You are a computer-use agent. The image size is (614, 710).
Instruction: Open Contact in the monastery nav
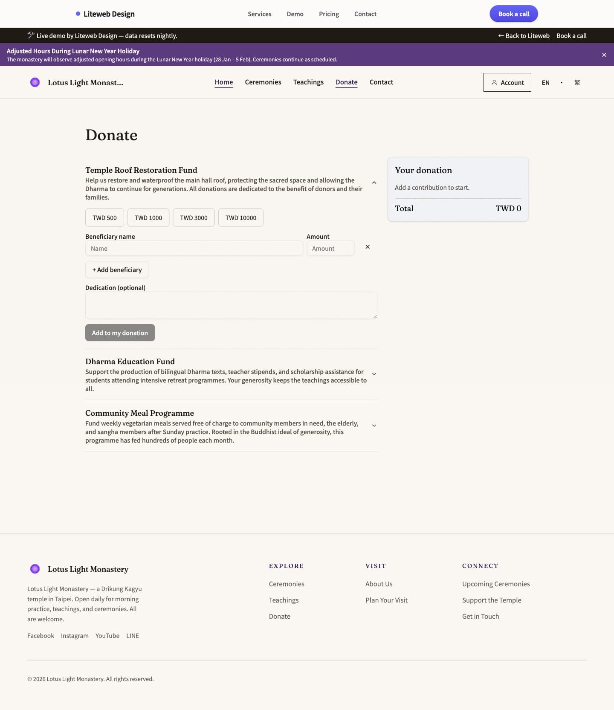[381, 82]
